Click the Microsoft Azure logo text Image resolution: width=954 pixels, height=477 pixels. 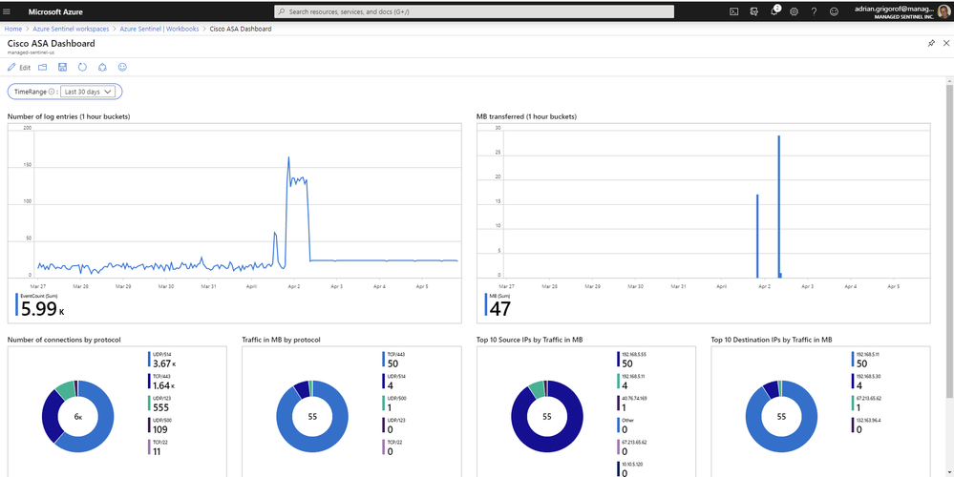[x=55, y=11]
